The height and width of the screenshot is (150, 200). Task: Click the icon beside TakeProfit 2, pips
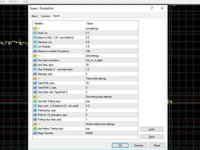coord(35,87)
